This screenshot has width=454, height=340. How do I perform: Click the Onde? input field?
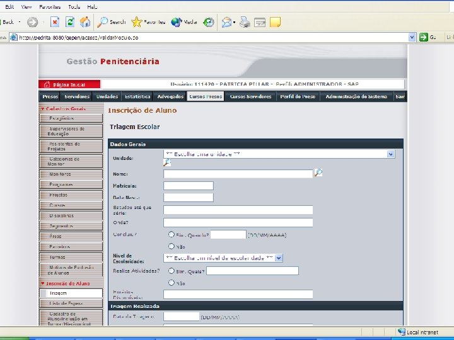point(238,222)
